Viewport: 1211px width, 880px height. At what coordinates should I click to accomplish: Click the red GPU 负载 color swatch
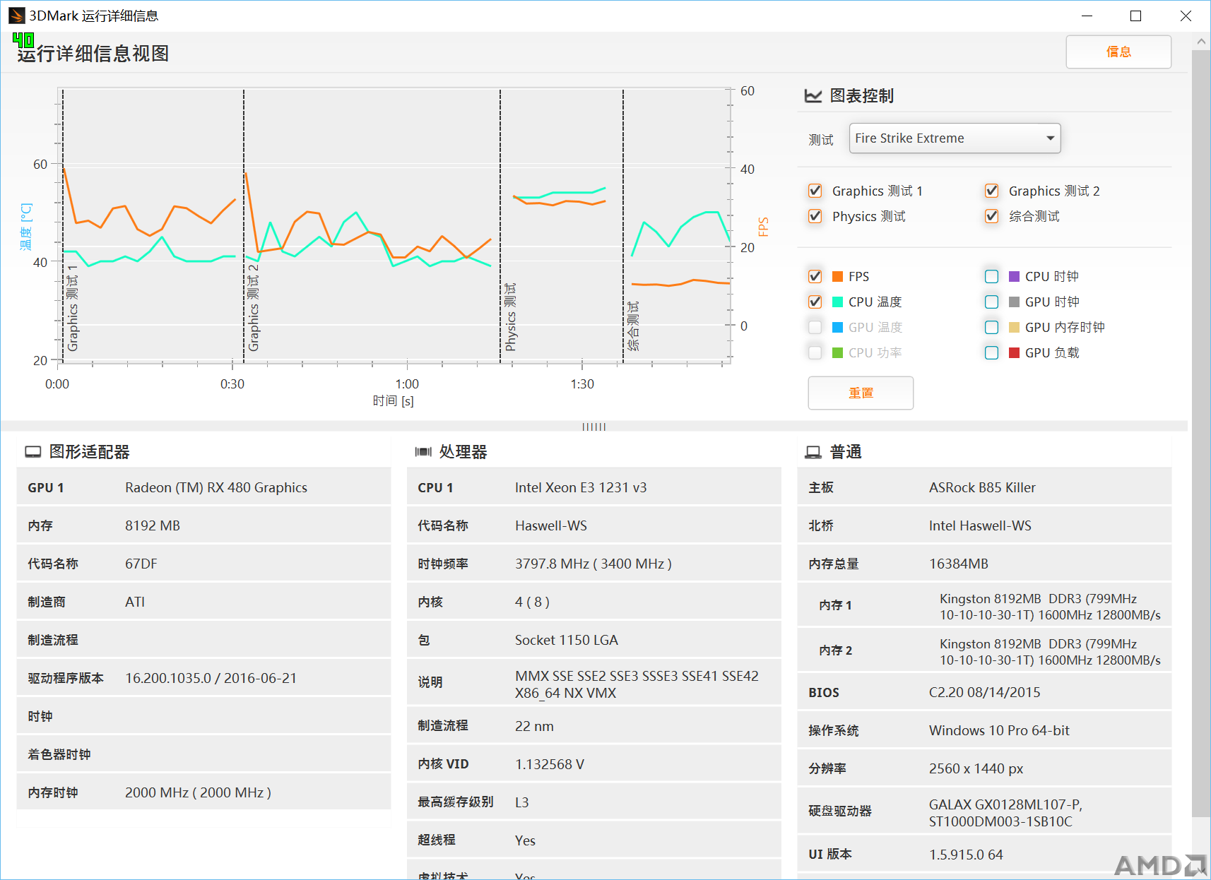coord(1014,353)
